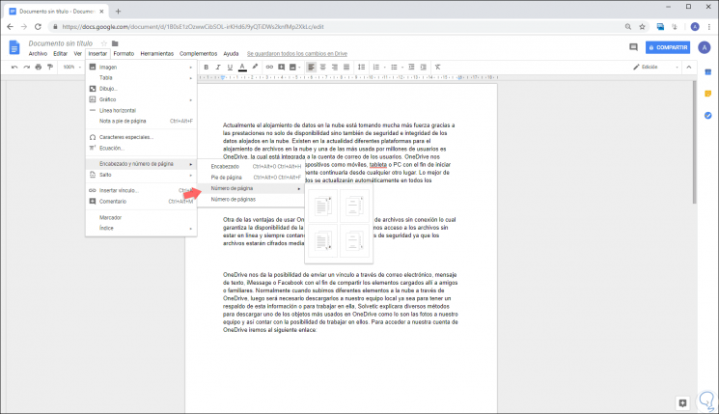Choose Nota a pie de página
The image size is (719, 414).
pos(141,121)
